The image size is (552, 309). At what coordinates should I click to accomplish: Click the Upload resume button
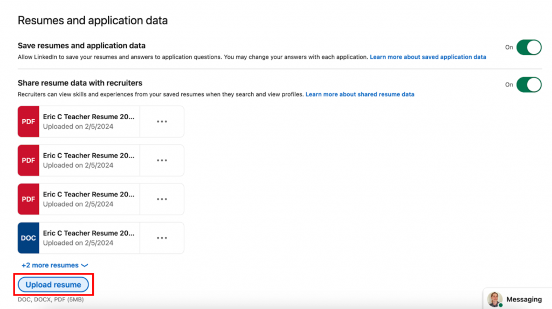tap(53, 285)
